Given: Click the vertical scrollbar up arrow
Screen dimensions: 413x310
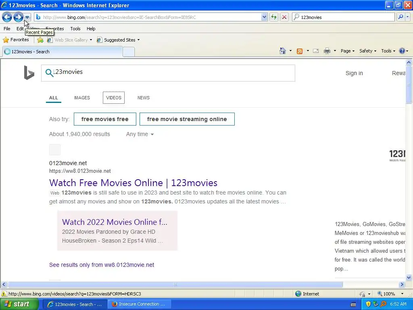Looking at the screenshot, I should pos(409,63).
